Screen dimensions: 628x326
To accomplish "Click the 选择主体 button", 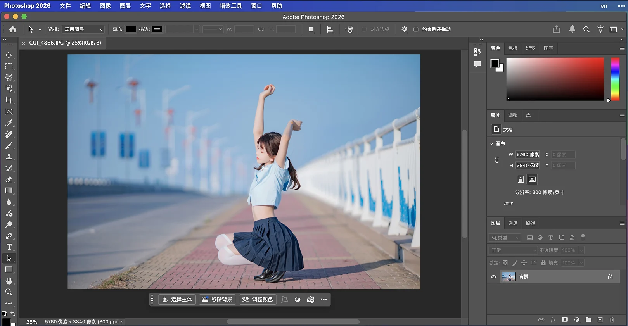I will click(177, 300).
